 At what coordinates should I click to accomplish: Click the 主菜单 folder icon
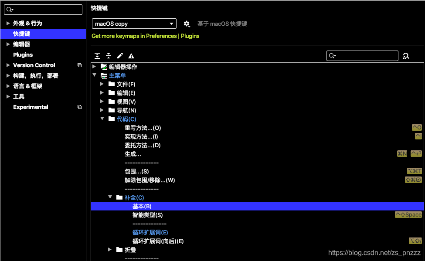(x=104, y=76)
